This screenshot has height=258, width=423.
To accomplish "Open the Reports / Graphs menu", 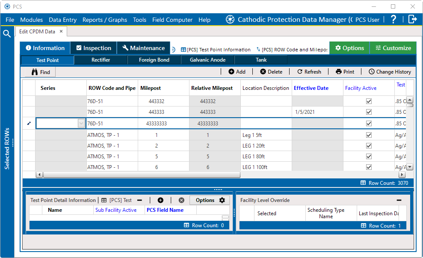I will (105, 20).
